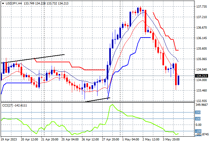Screen dimensions: 209x143
Task: Open the dropdown triangle beside USDJPY,H4
Action: [3, 3]
